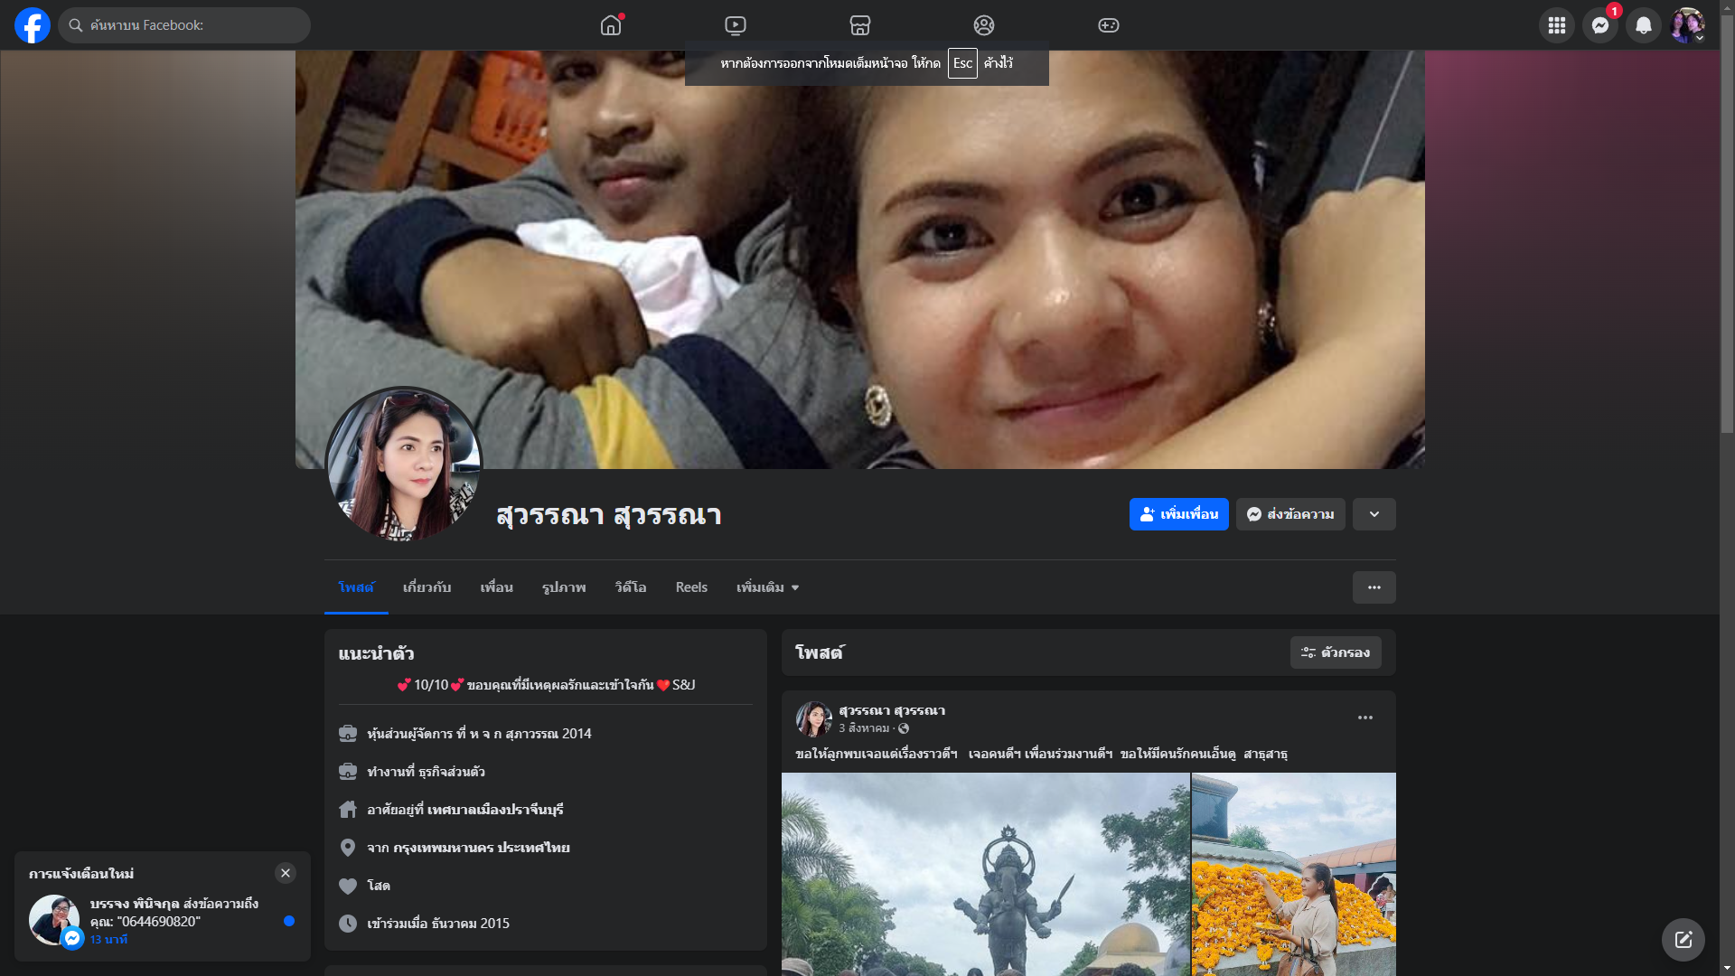Switch to the เกี่ยวกับ tab
The height and width of the screenshot is (976, 1735).
[427, 587]
